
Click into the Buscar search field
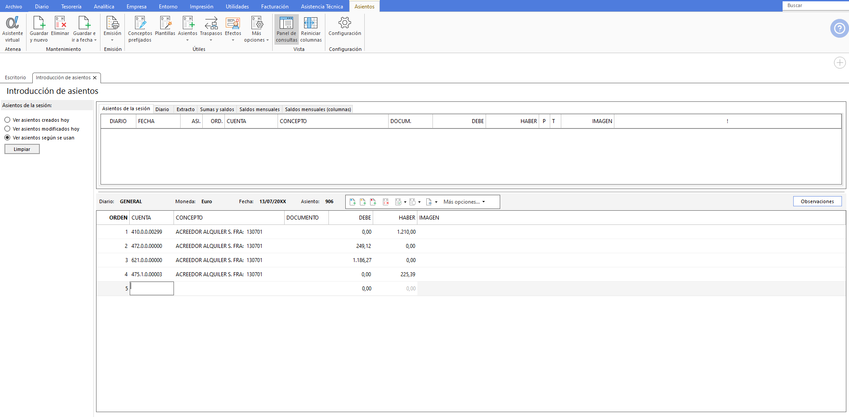815,6
